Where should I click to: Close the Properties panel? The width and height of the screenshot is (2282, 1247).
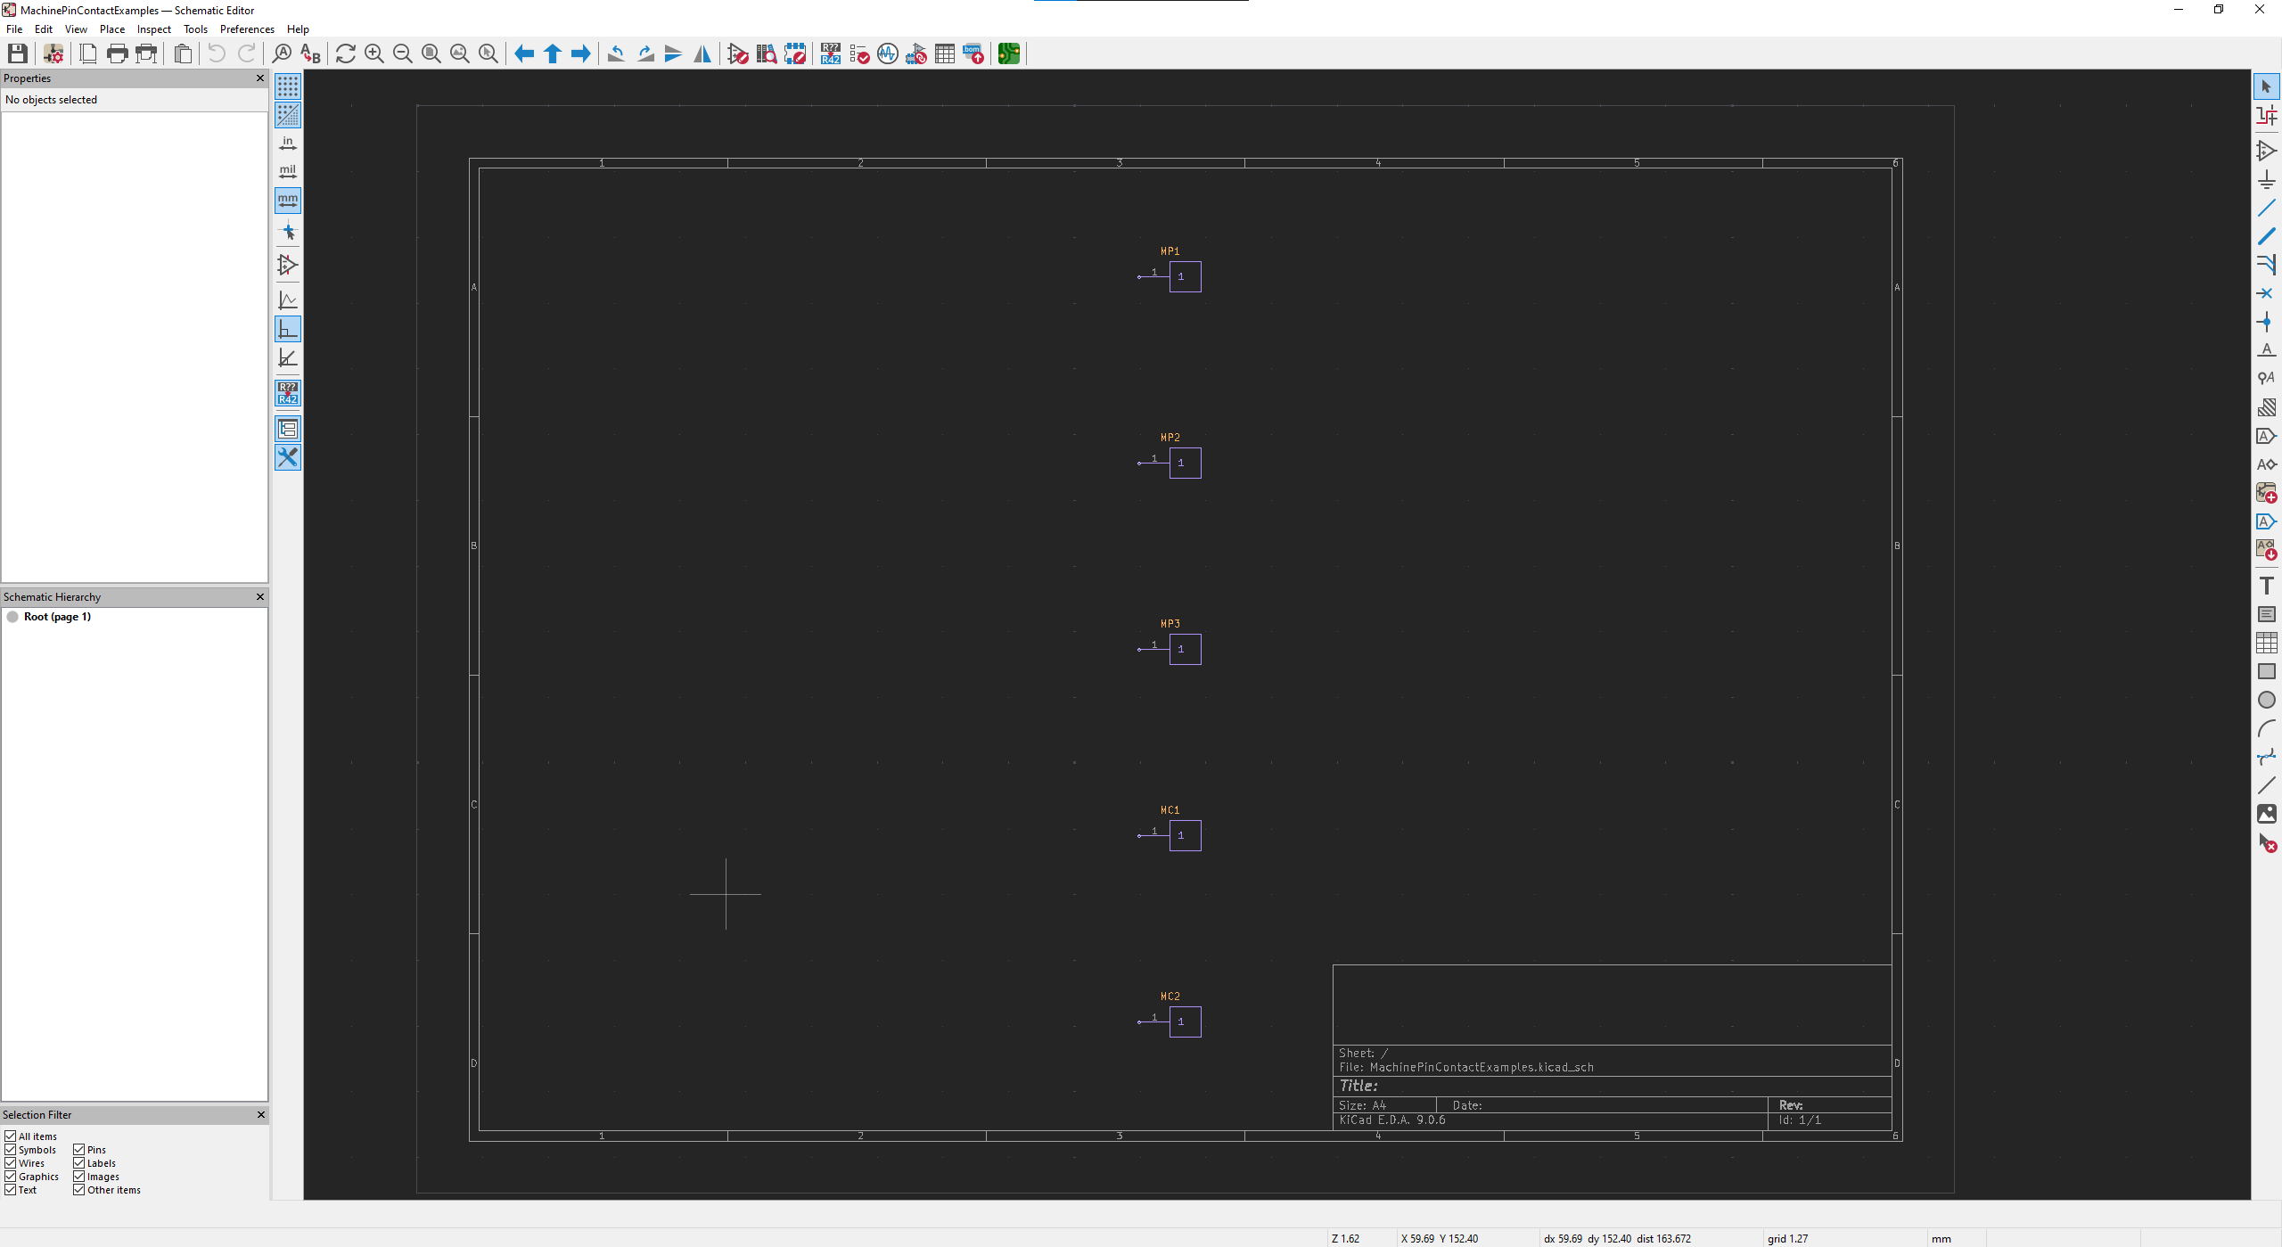pos(260,78)
